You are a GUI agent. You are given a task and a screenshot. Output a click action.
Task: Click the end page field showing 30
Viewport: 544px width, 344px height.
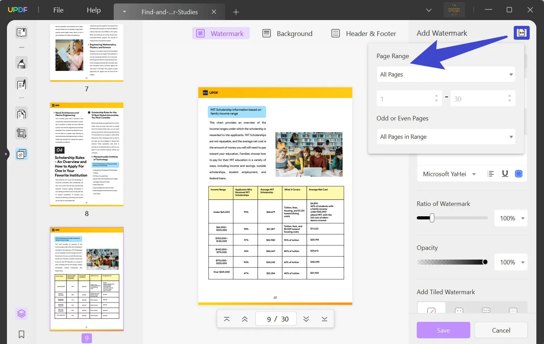(x=483, y=99)
